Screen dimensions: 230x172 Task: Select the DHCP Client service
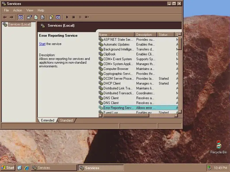pyautogui.click(x=138, y=83)
